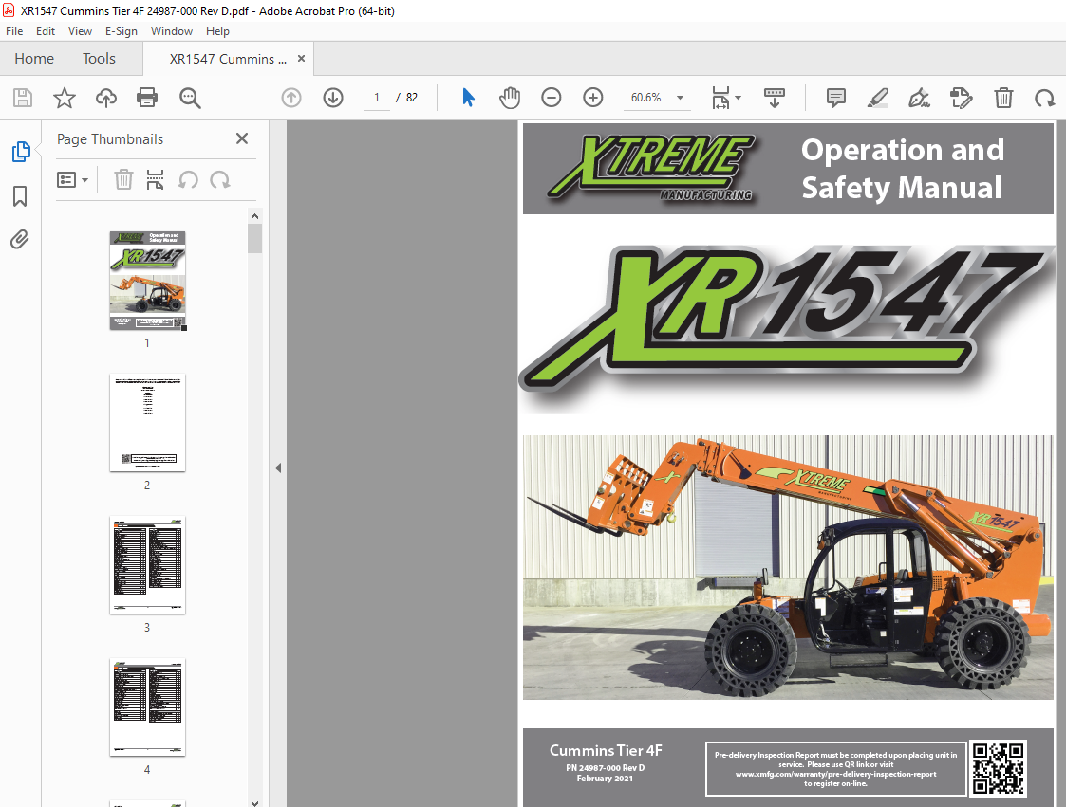Select the arrow Selection tool
The width and height of the screenshot is (1066, 807).
tap(468, 98)
